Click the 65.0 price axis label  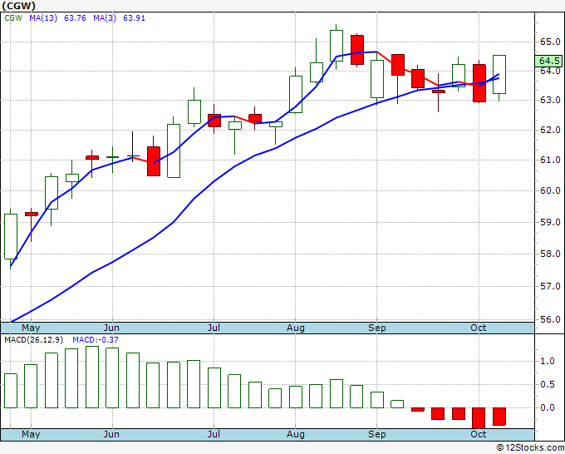tap(550, 42)
